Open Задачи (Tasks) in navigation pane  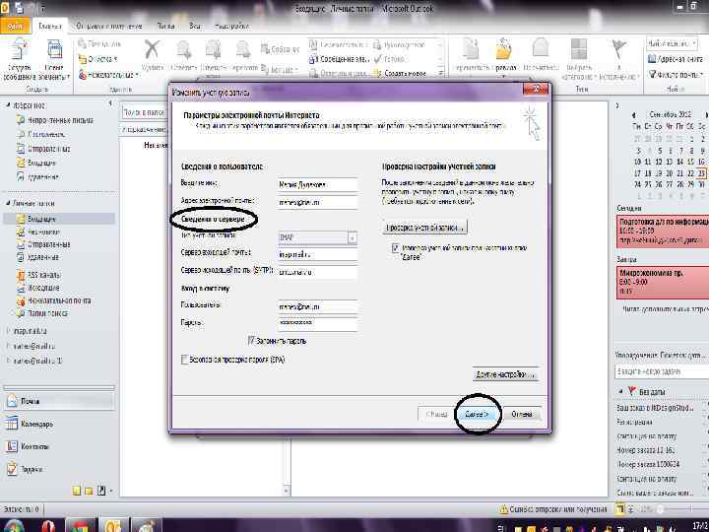coord(59,469)
